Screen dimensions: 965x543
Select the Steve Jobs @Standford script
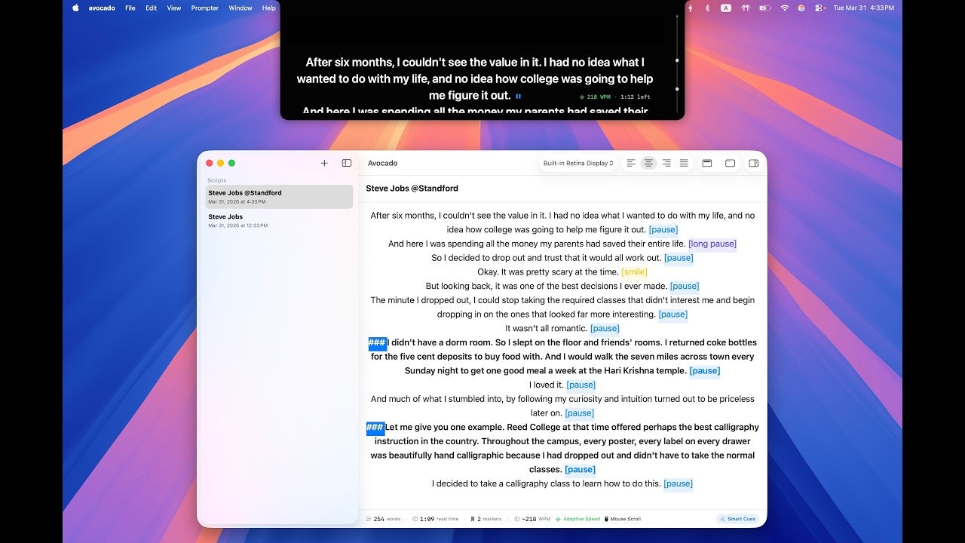tap(279, 196)
